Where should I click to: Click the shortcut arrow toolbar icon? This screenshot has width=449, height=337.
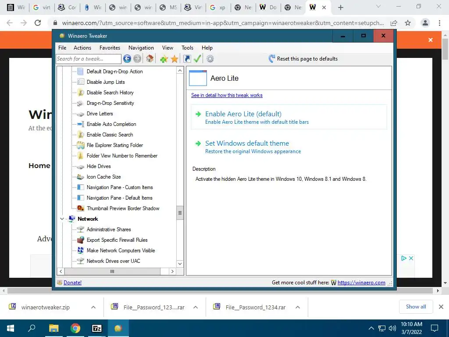[187, 59]
